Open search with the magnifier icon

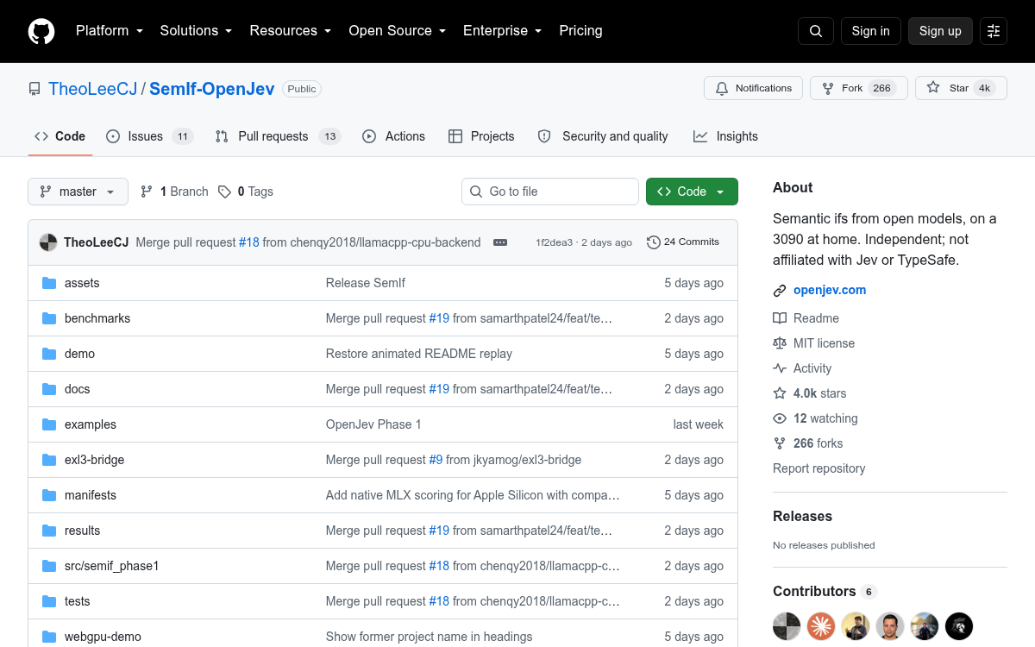click(x=816, y=31)
